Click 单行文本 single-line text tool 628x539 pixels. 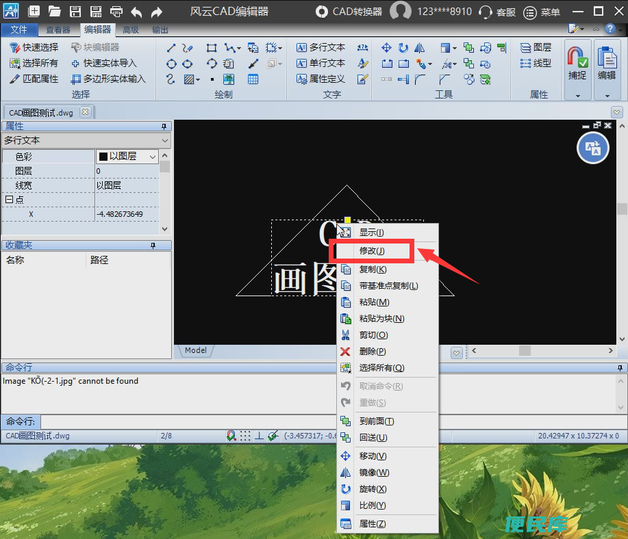point(321,63)
